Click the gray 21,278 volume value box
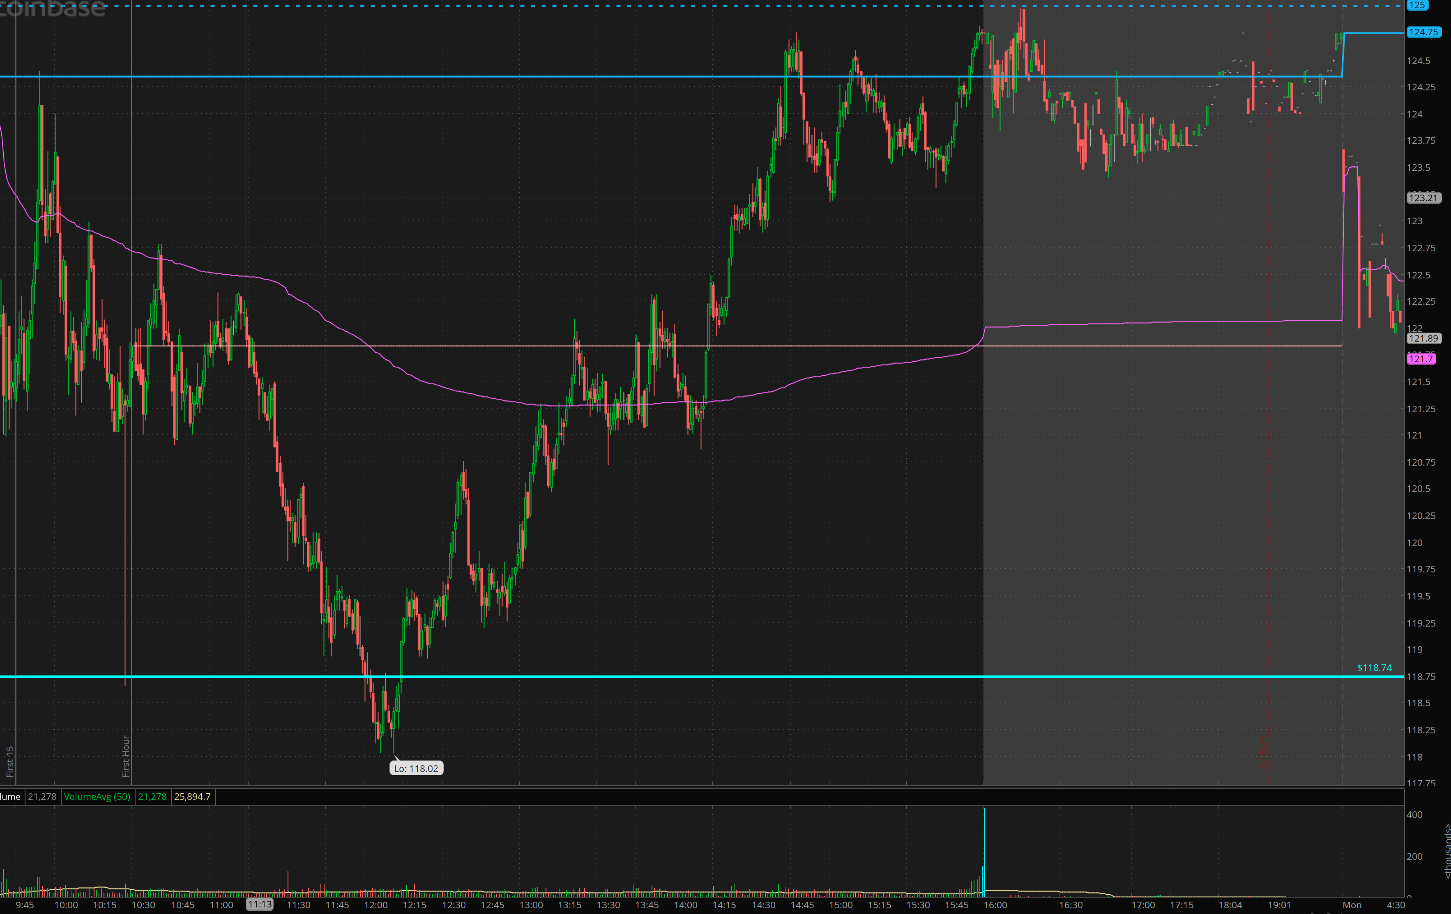Viewport: 1451px width, 914px height. pos(41,797)
